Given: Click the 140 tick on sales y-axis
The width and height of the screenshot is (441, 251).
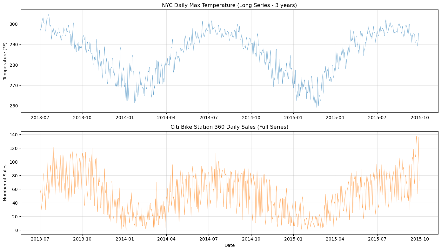Looking at the screenshot, I should pos(15,135).
